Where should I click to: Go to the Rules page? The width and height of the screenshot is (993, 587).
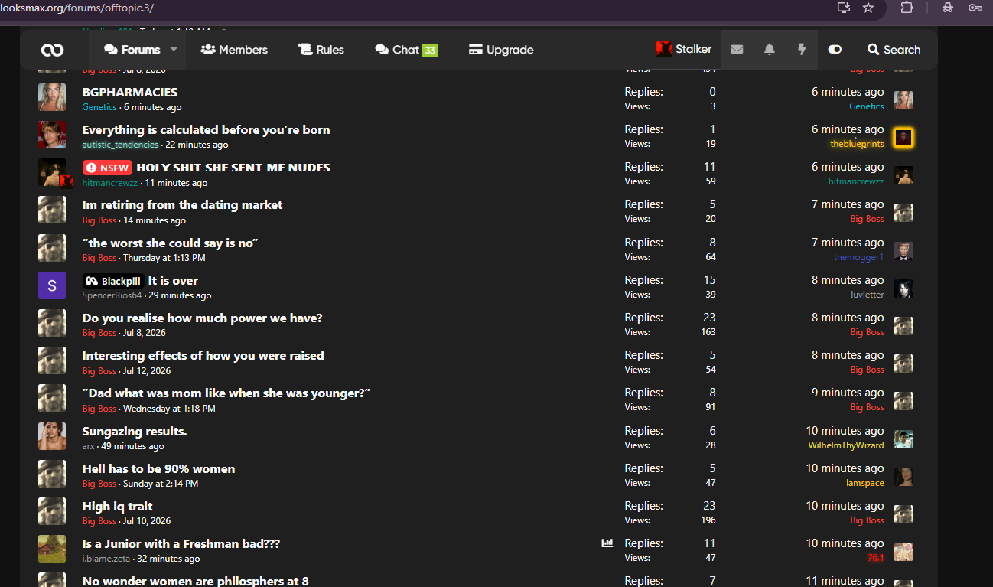coord(321,50)
